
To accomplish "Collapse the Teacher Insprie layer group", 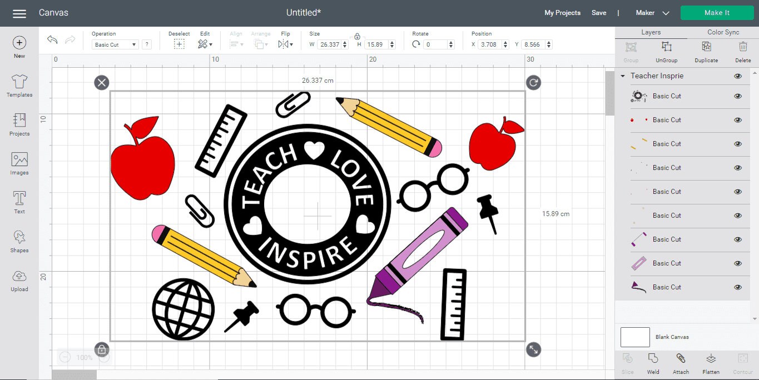I will (x=622, y=76).
